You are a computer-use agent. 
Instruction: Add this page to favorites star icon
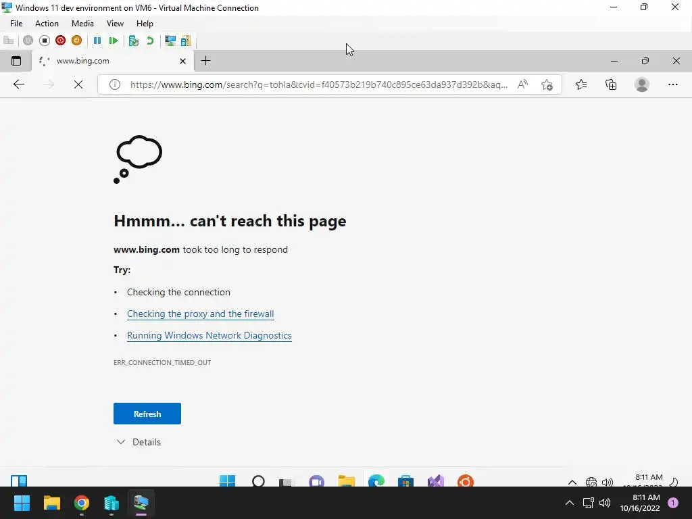pos(547,84)
